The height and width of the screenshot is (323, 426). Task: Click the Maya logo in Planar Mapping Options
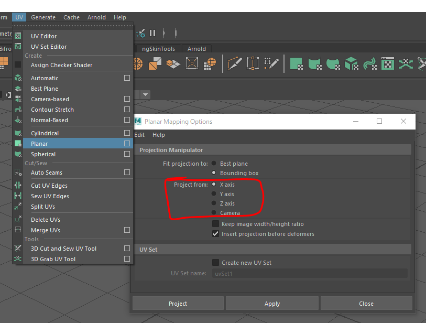(x=138, y=121)
